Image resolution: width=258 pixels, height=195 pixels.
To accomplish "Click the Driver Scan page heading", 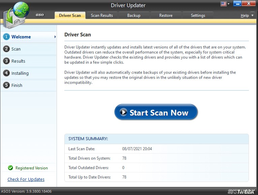I will coord(78,35).
